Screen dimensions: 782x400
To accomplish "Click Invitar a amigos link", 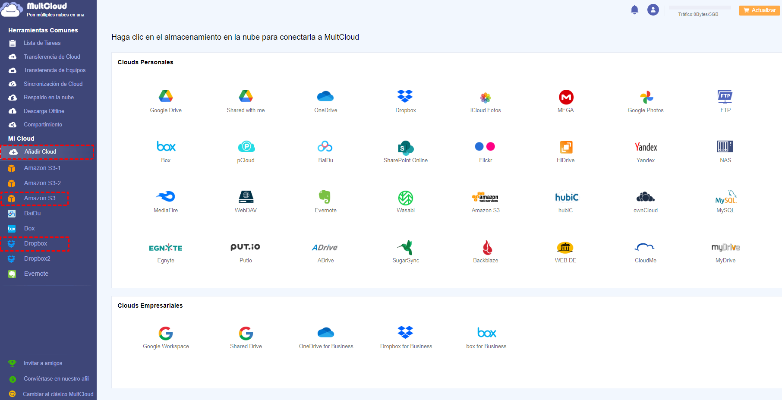I will 43,363.
